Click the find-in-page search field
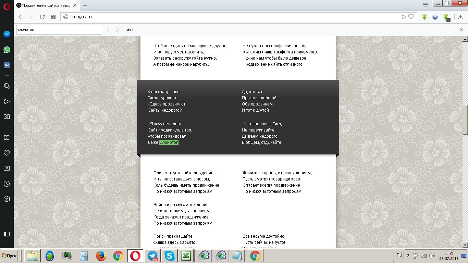The image size is (468, 263). [x=59, y=30]
